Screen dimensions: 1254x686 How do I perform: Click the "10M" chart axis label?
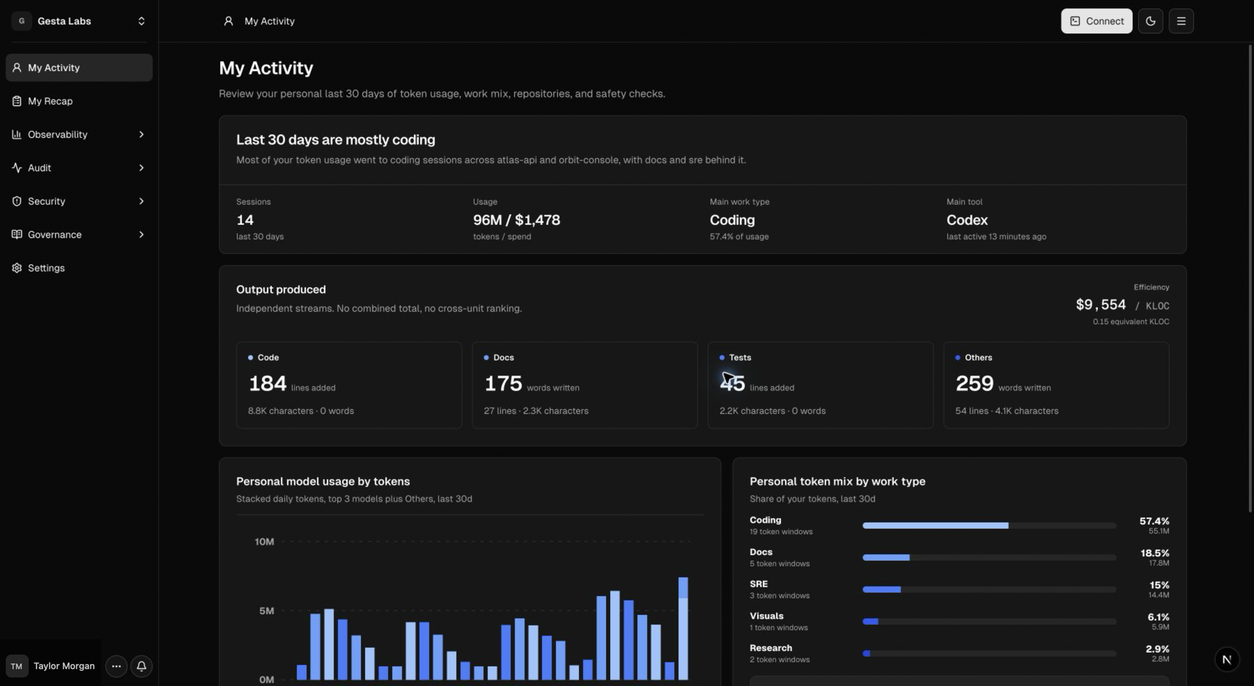(x=264, y=541)
